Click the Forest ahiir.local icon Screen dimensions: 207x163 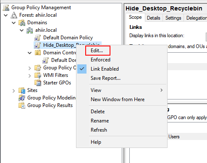click(14, 15)
